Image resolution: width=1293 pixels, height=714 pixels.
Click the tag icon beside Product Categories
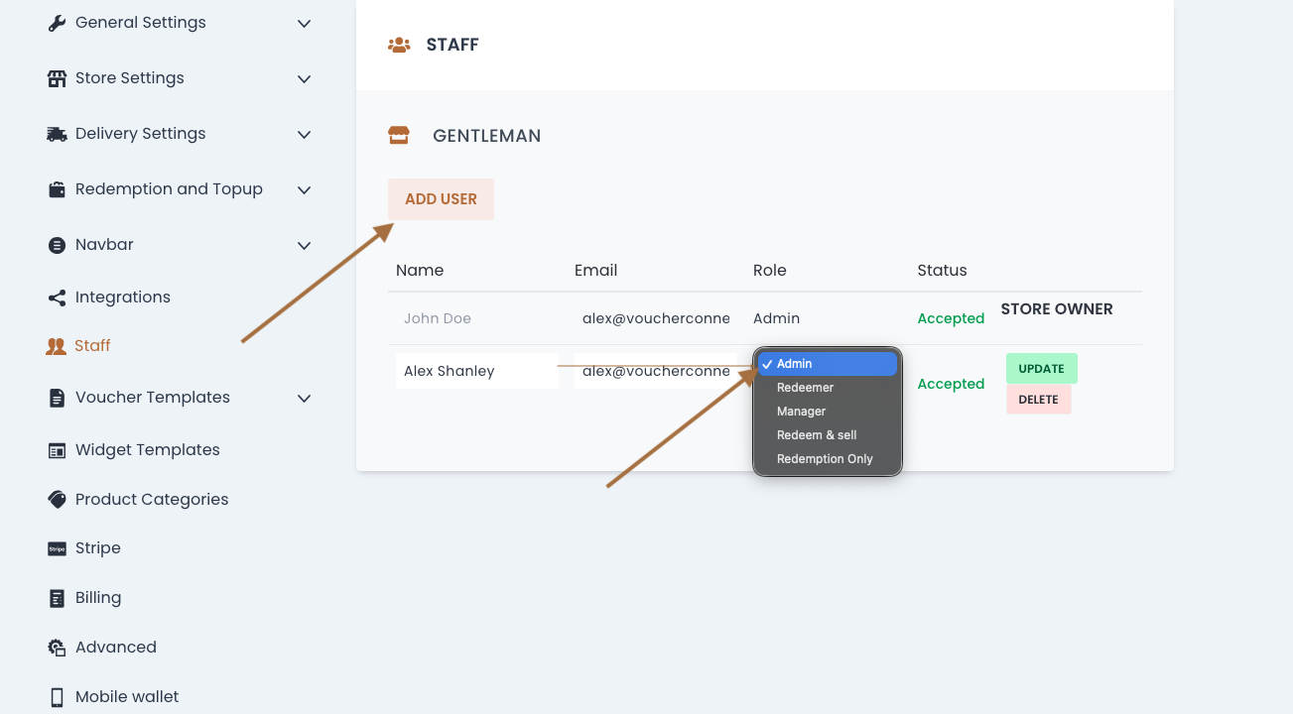point(57,500)
